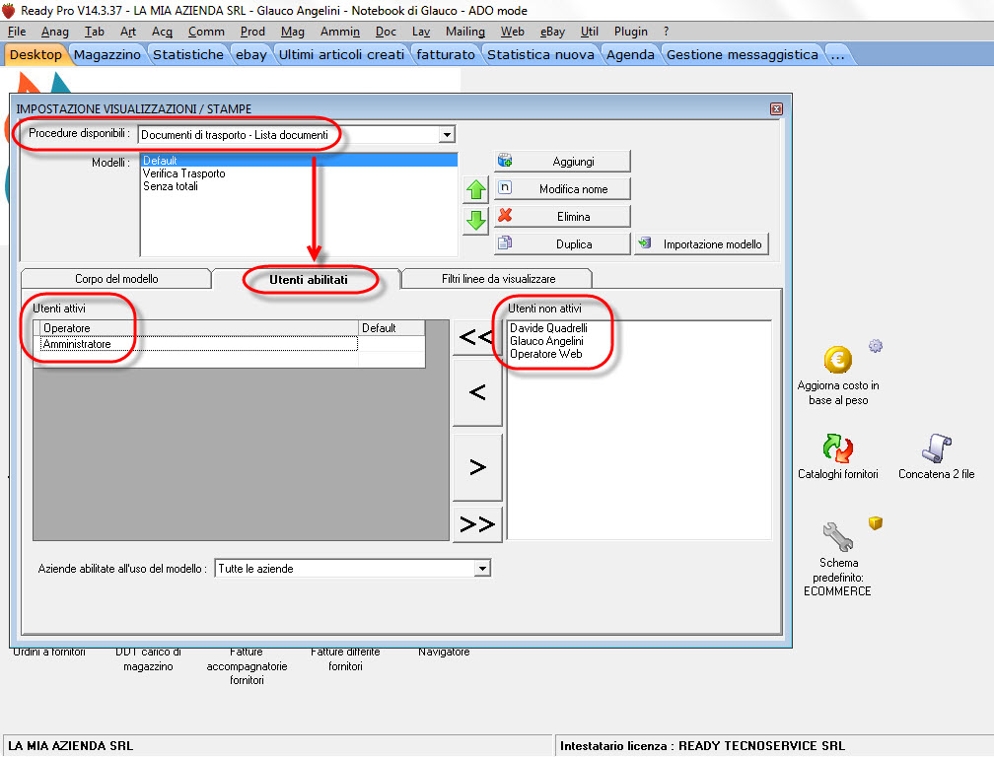Open the Web menu
Image resolution: width=994 pixels, height=757 pixels.
pos(512,31)
